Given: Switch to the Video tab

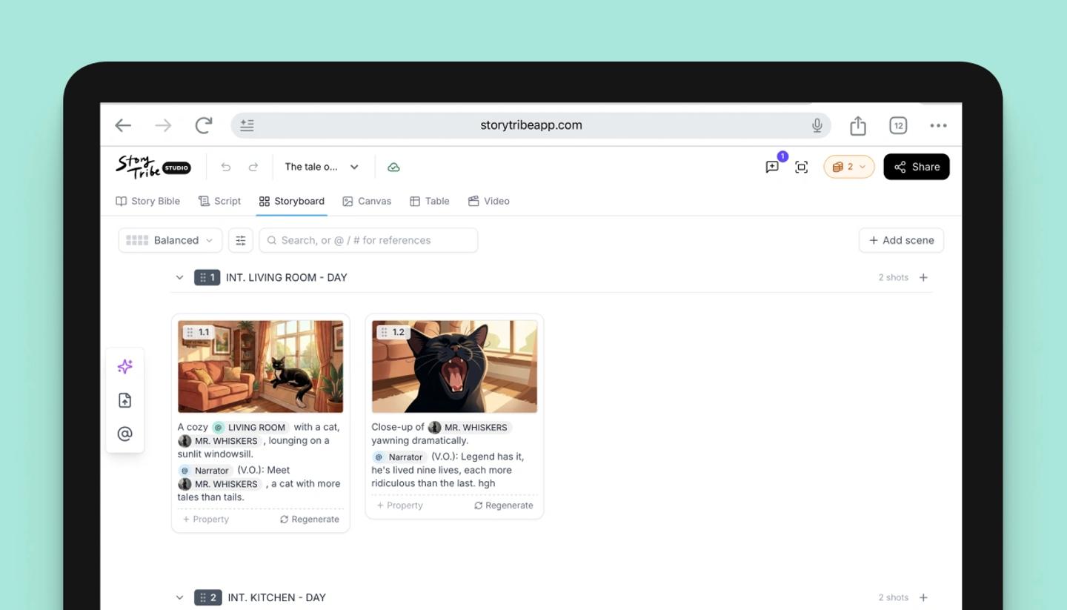Looking at the screenshot, I should (x=489, y=201).
